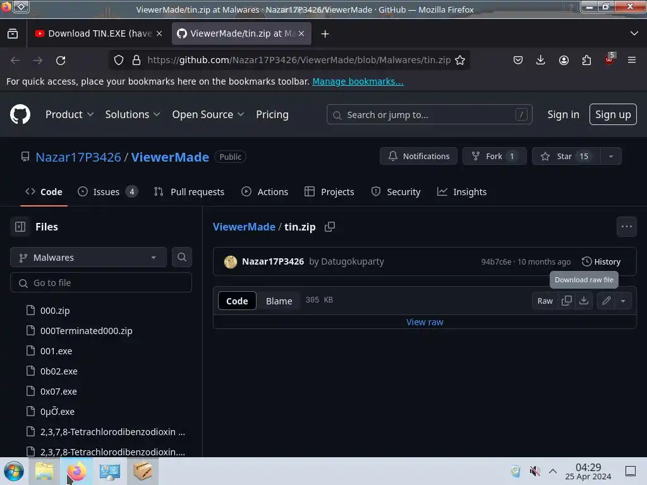This screenshot has width=647, height=485.
Task: Click the Nazar17P3426 avatar image
Action: [230, 261]
